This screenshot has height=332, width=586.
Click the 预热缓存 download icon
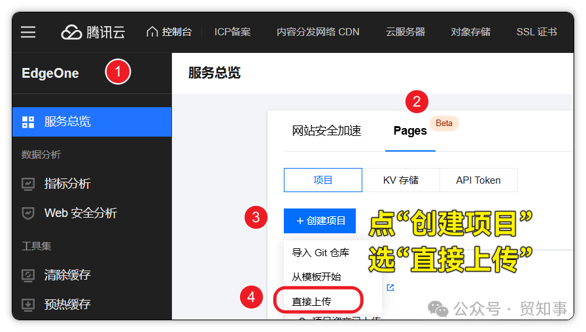[x=28, y=305]
